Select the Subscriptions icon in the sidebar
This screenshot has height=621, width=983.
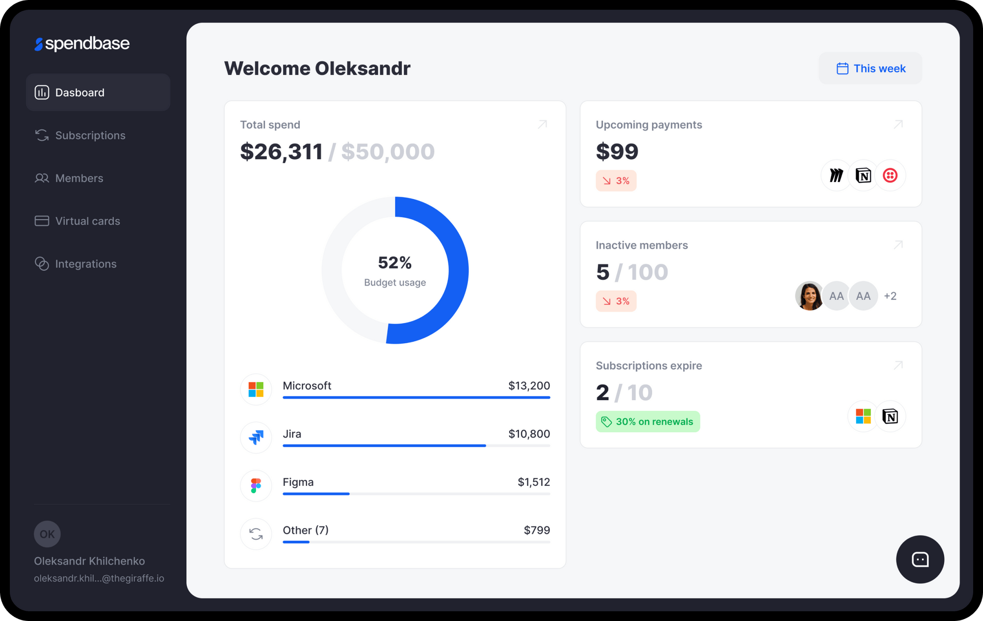pyautogui.click(x=42, y=135)
